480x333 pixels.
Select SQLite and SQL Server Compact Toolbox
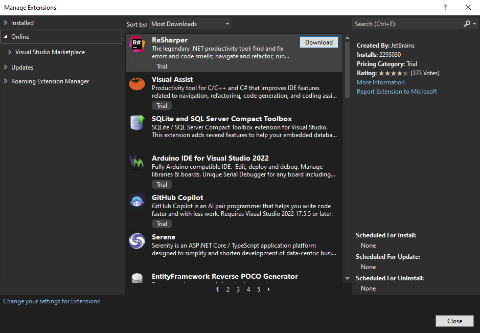(x=222, y=119)
